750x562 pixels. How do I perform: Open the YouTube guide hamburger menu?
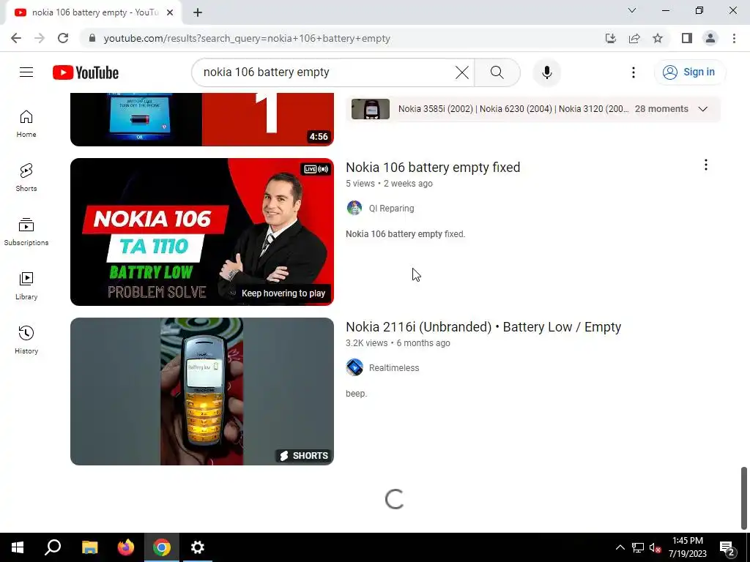[26, 72]
